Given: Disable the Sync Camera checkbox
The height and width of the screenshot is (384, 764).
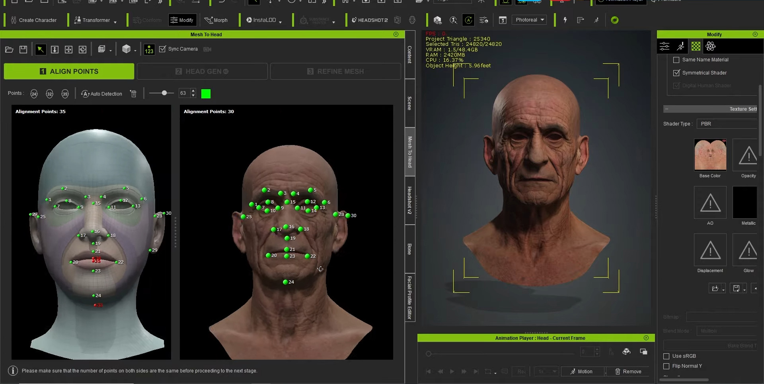Looking at the screenshot, I should click(x=162, y=49).
